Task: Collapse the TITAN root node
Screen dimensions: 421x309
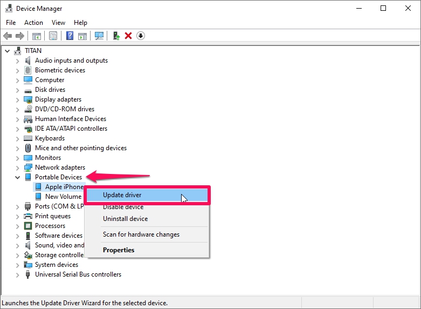Action: [7, 51]
